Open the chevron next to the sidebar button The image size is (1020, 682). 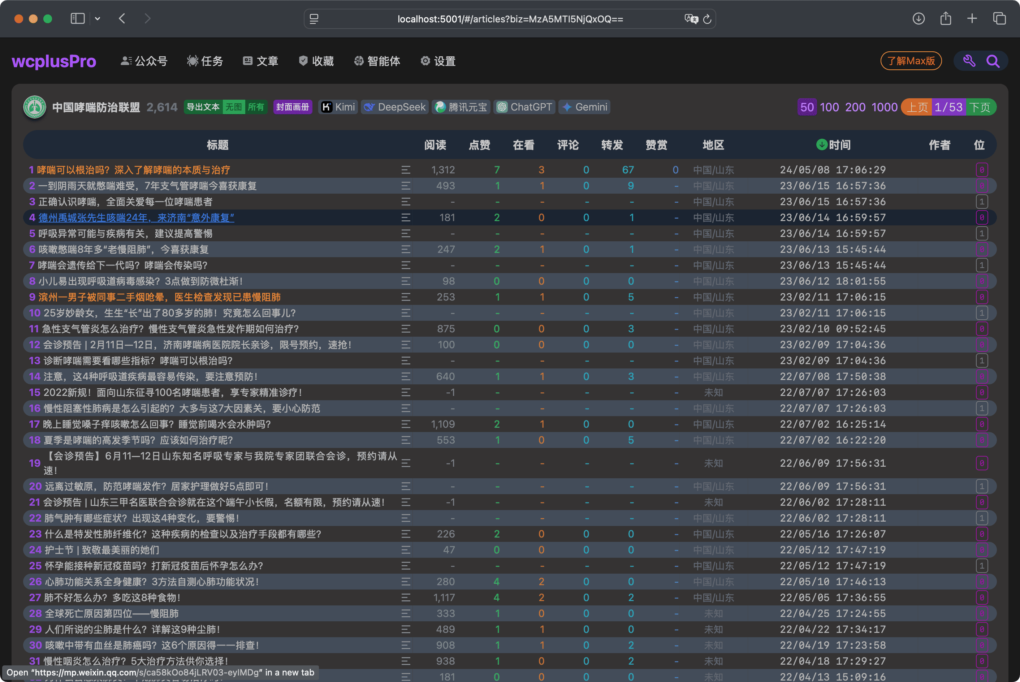pos(98,18)
